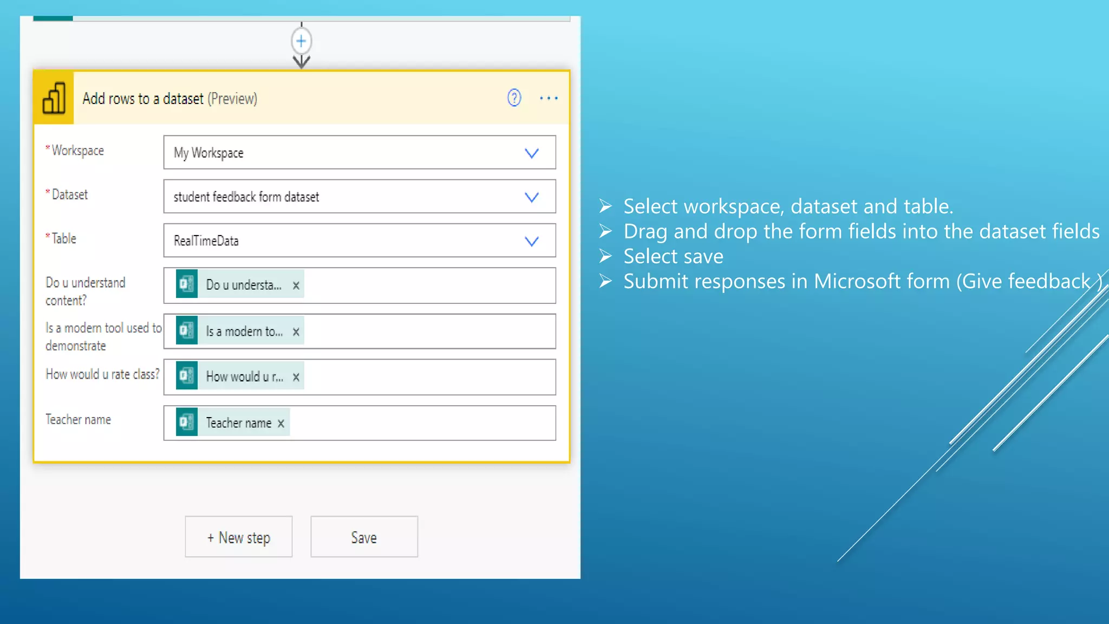Viewport: 1109px width, 624px height.
Task: Select the 'My Workspace' value
Action: point(208,153)
